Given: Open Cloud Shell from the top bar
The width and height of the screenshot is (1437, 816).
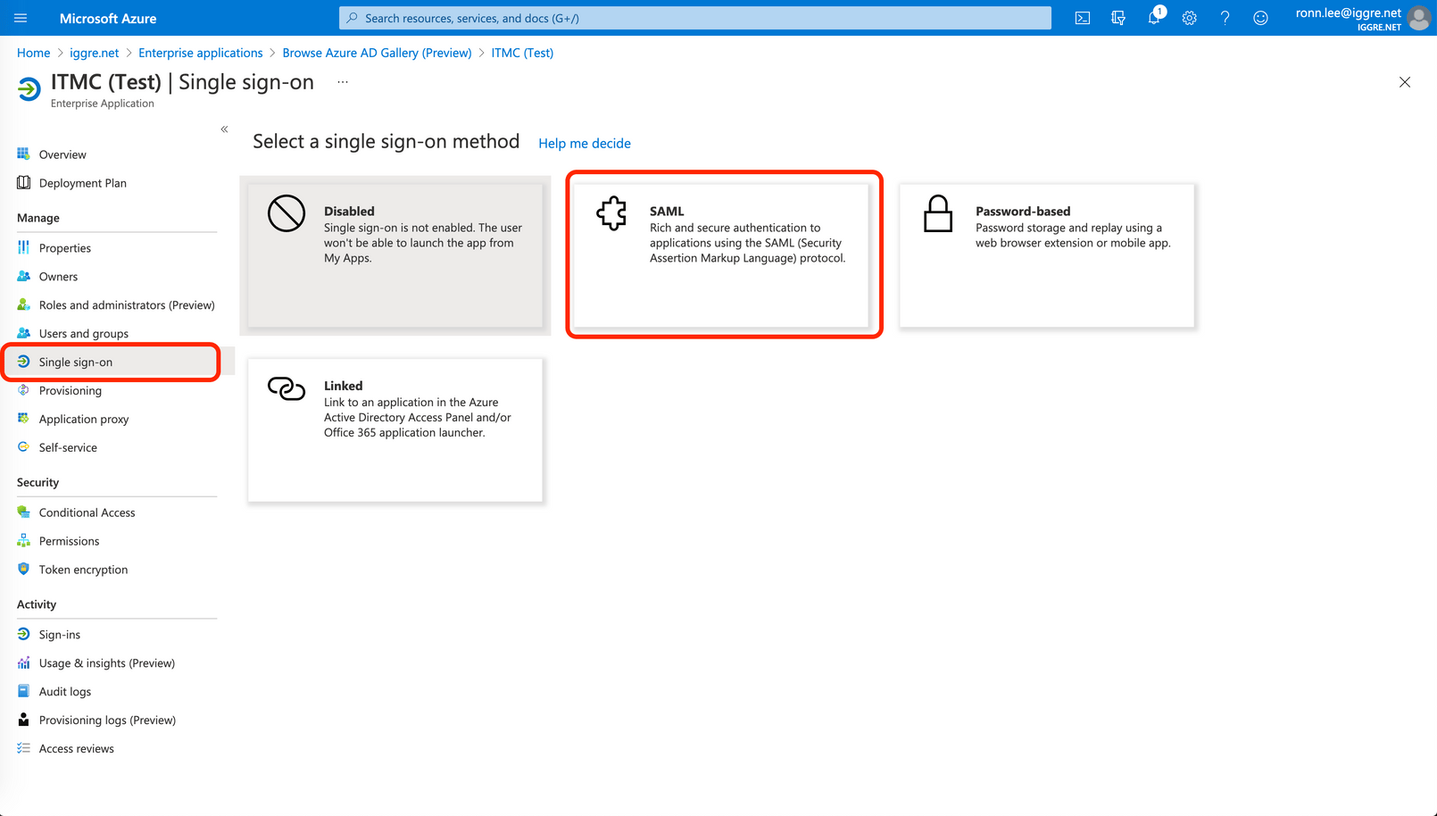Looking at the screenshot, I should pos(1083,18).
